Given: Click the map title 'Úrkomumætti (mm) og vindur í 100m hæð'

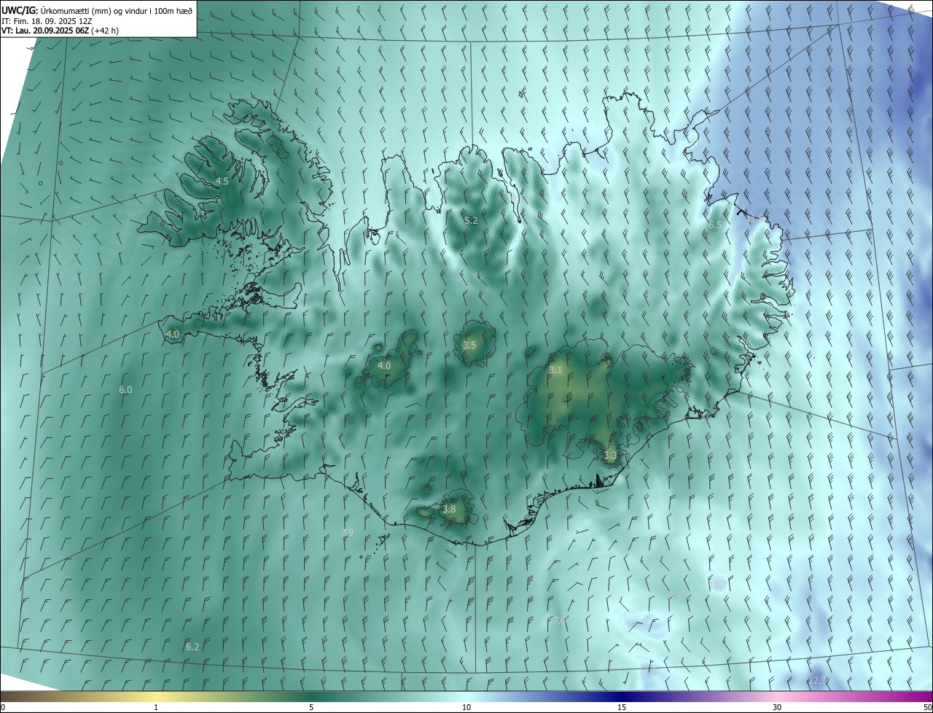Looking at the screenshot, I should click(x=116, y=9).
